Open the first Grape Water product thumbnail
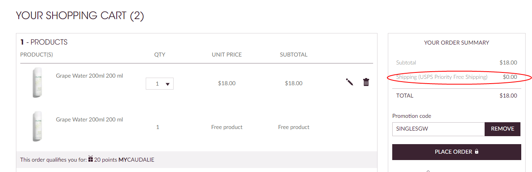Image resolution: width=532 pixels, height=172 pixels. coord(38,83)
